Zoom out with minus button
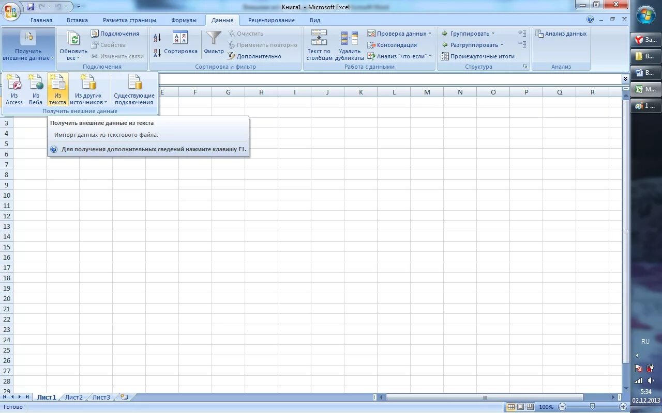Image resolution: width=662 pixels, height=413 pixels. tap(562, 407)
